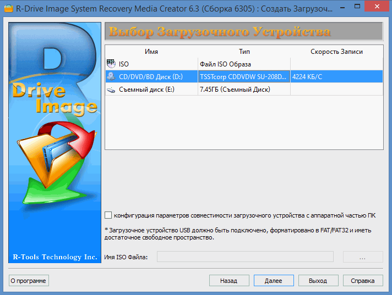This screenshot has width=392, height=295.
Task: Click the Тип column header
Action: (244, 52)
